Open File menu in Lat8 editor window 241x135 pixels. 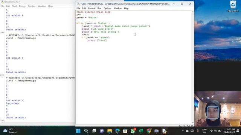(78, 8)
